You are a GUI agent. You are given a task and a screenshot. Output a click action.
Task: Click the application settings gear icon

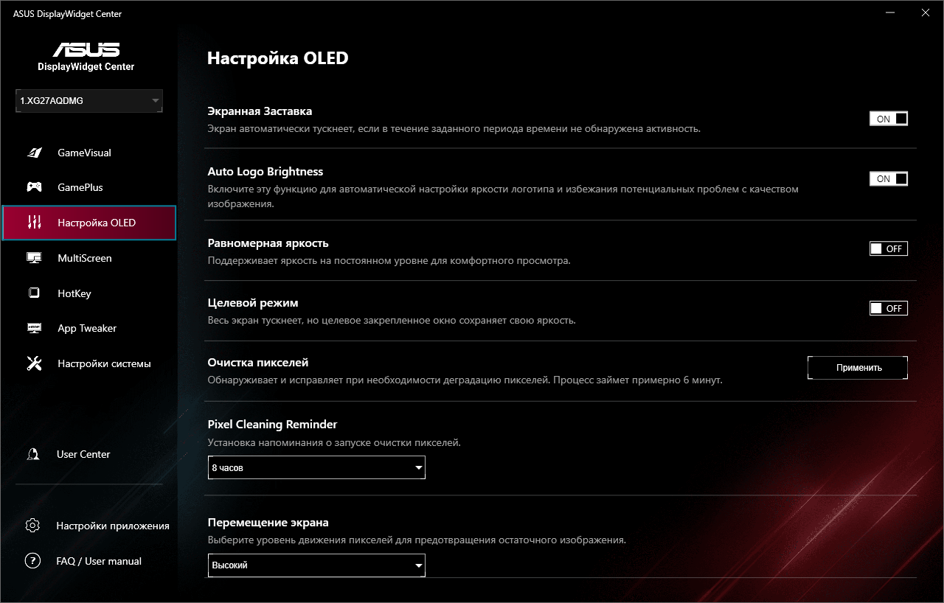click(x=32, y=526)
